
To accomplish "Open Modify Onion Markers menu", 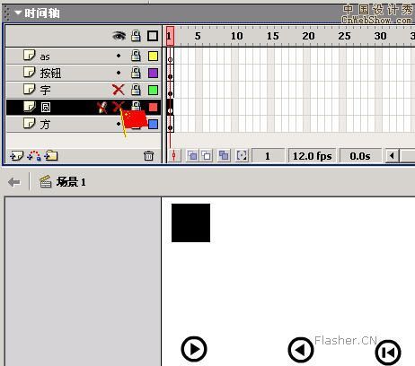I will pos(242,156).
